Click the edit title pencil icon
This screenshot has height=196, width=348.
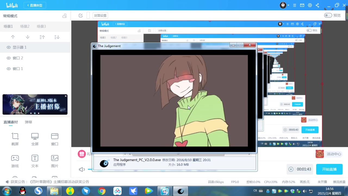80,16
